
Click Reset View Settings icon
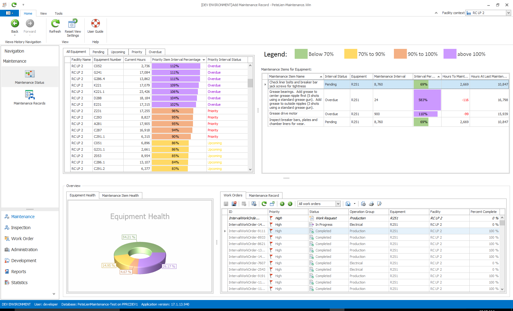(x=73, y=23)
